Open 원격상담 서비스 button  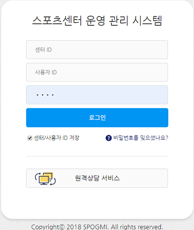point(97,178)
